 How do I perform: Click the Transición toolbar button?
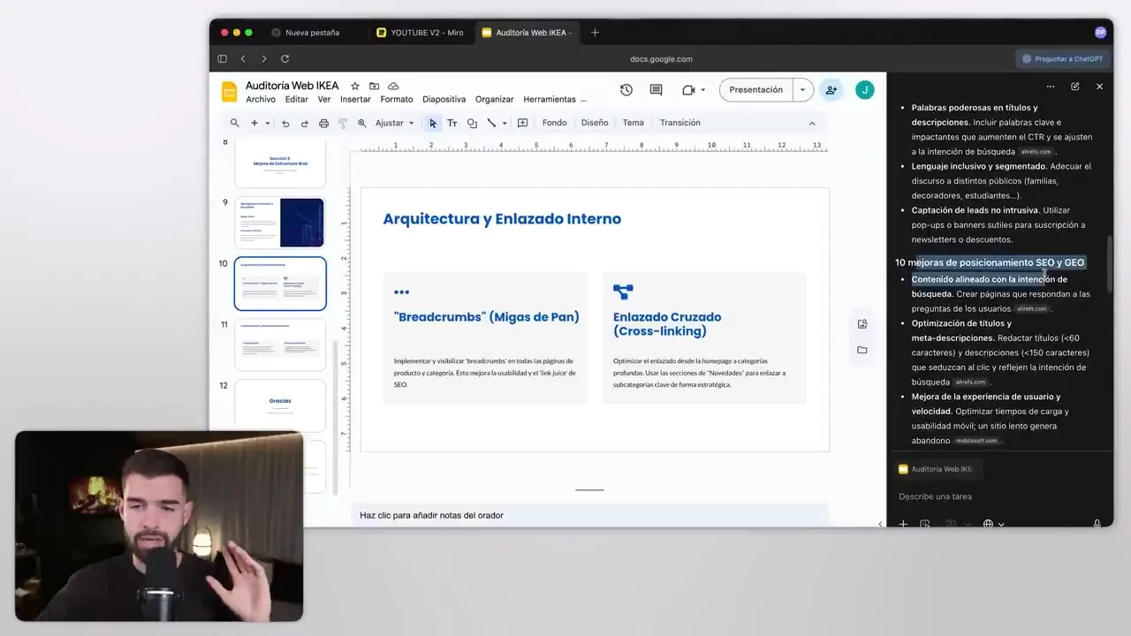(680, 123)
